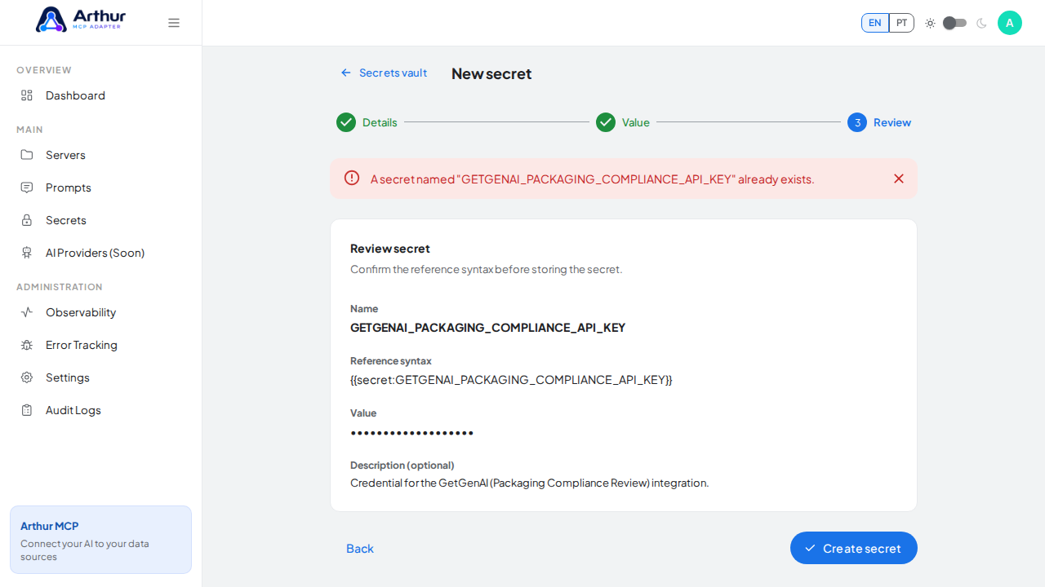Viewport: 1045px width, 587px height.
Task: Click the New secret page title
Action: point(491,73)
